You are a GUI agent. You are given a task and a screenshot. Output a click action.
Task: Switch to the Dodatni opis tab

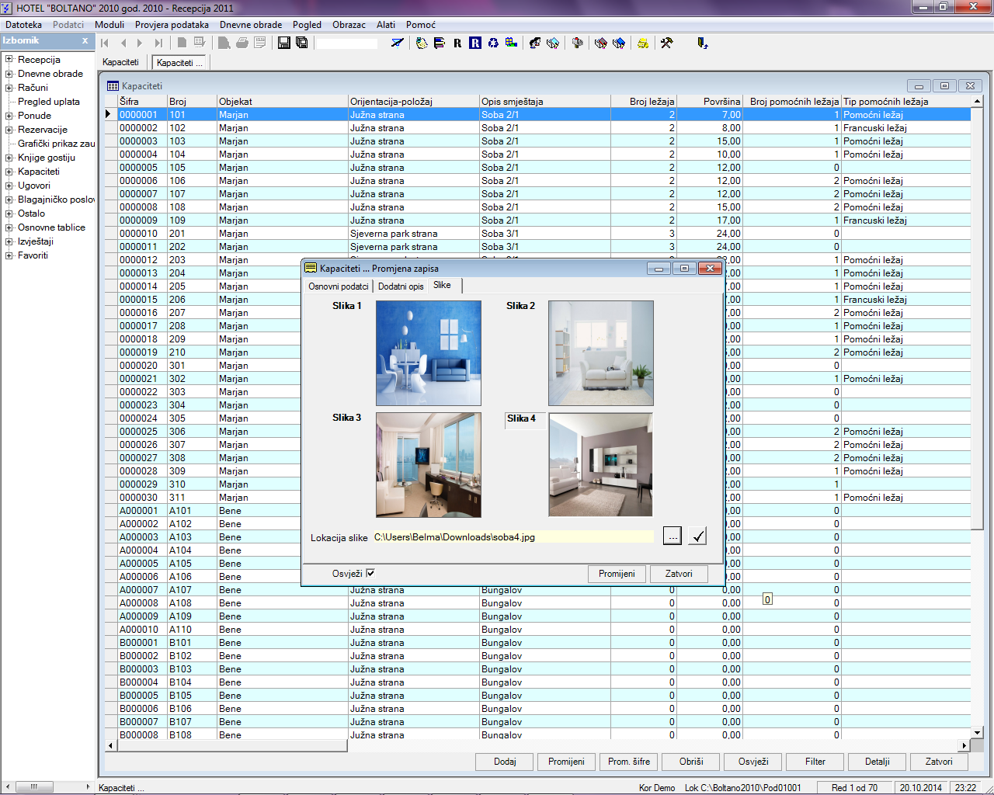(401, 286)
